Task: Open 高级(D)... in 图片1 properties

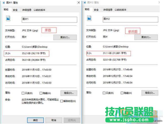Action: [69, 93]
